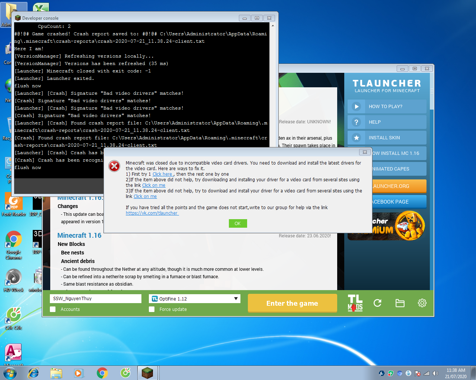
Task: Click the first 'Click here' driver link
Action: coord(162,174)
